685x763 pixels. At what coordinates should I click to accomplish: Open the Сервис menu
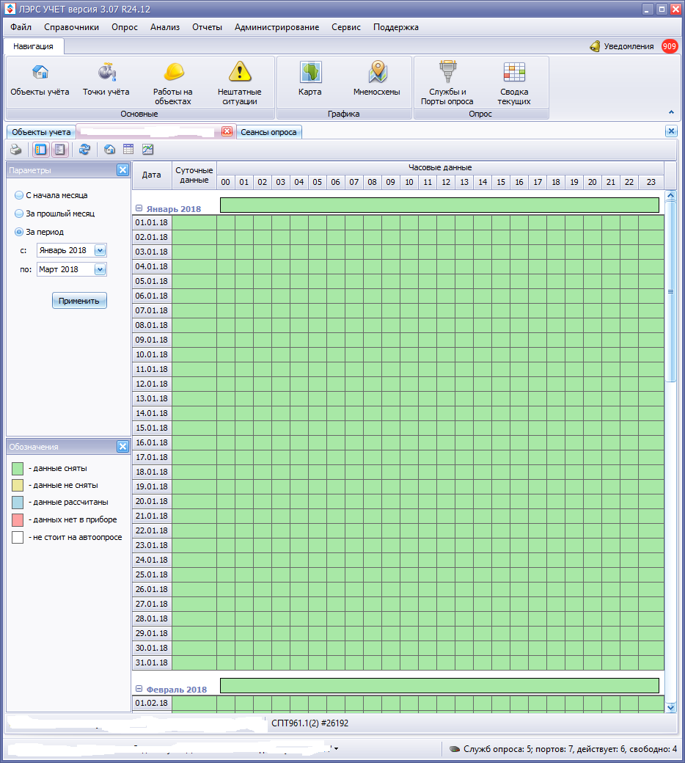pyautogui.click(x=346, y=27)
